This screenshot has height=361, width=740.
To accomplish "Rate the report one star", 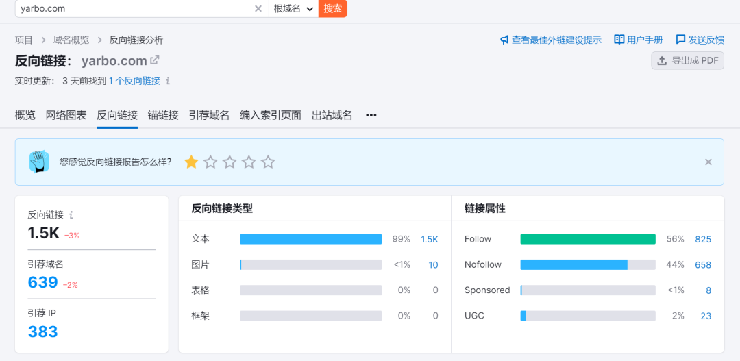I will (x=191, y=162).
